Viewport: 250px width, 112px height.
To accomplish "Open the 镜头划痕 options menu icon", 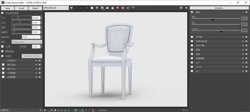I will coord(39,65).
